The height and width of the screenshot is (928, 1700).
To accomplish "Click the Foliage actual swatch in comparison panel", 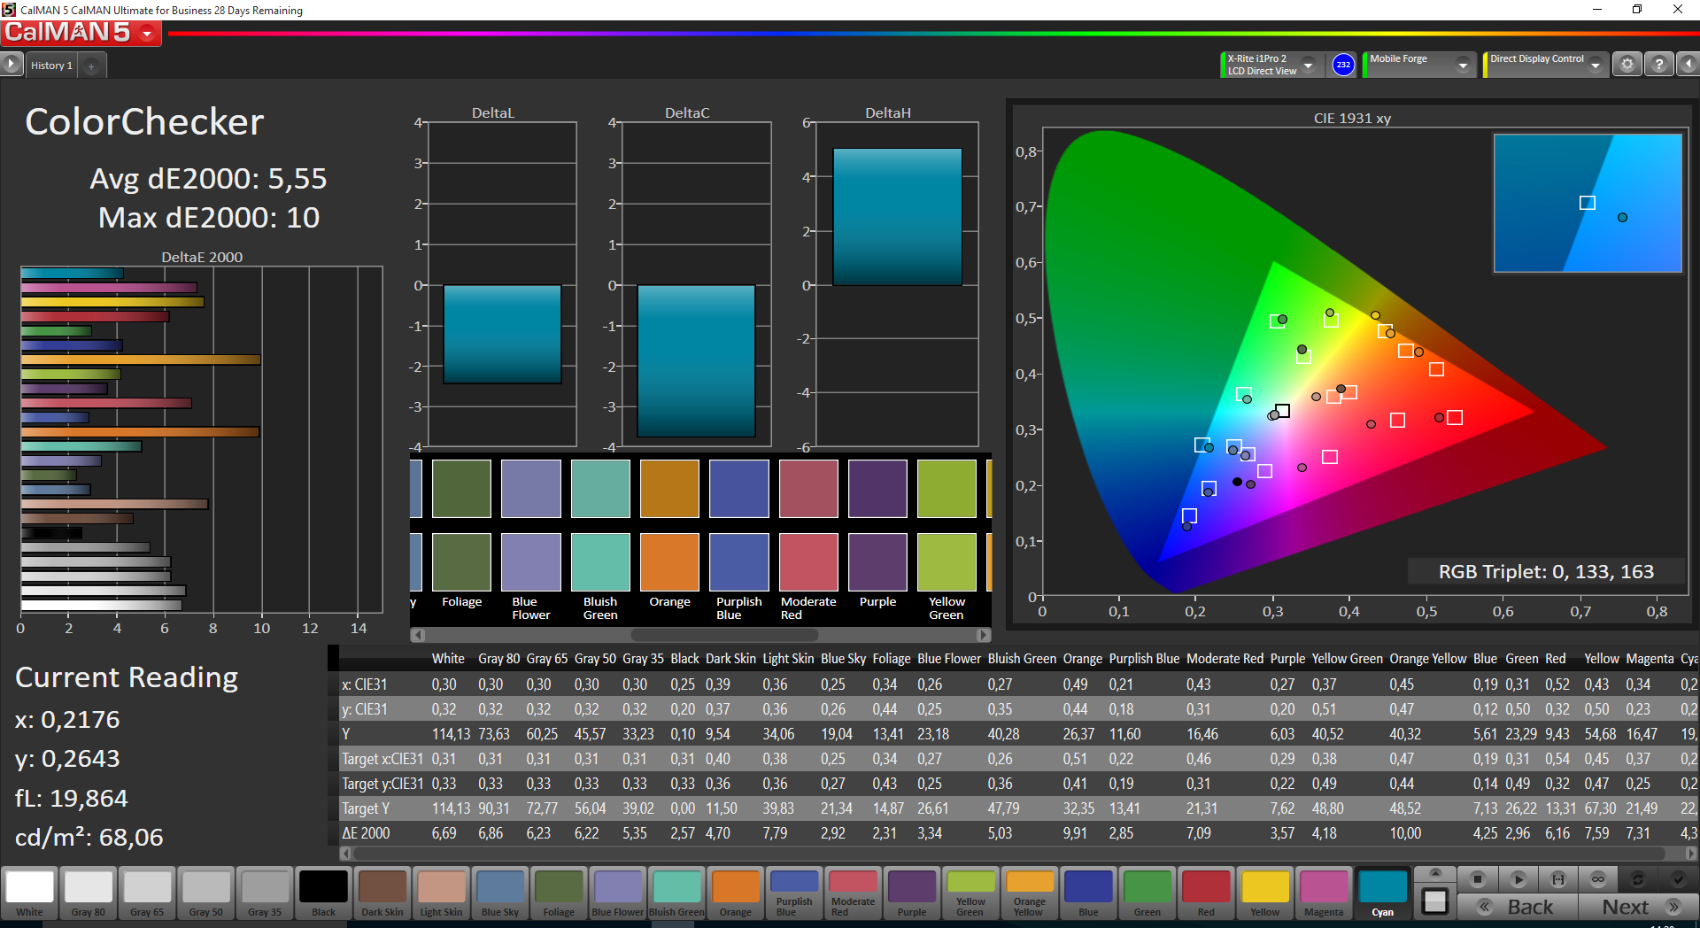I will click(461, 489).
